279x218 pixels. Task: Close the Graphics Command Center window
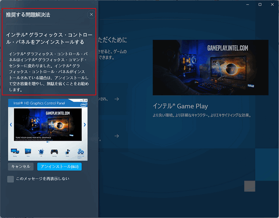272,4
